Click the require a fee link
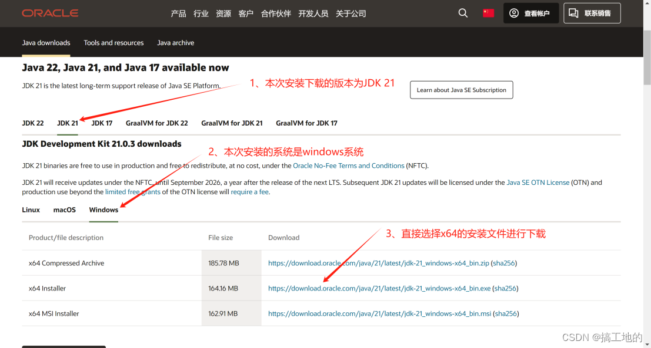Image resolution: width=651 pixels, height=348 pixels. tap(249, 192)
